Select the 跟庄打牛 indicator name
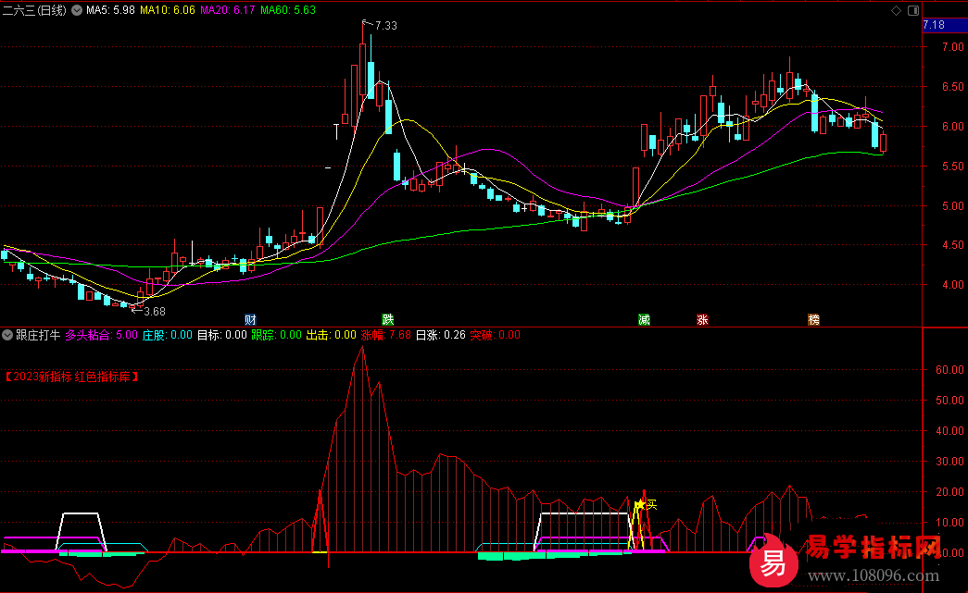 tap(38, 335)
